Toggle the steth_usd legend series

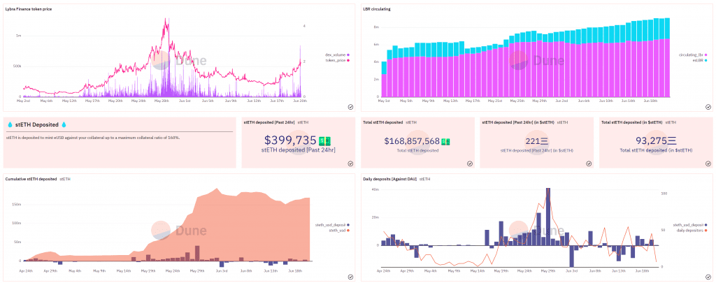[x=338, y=231]
